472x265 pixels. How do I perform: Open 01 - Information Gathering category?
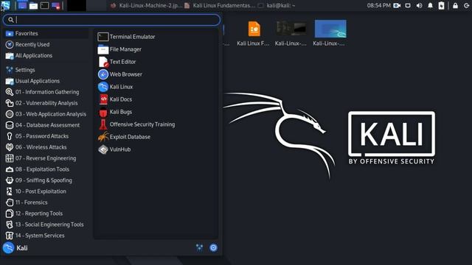pos(46,92)
